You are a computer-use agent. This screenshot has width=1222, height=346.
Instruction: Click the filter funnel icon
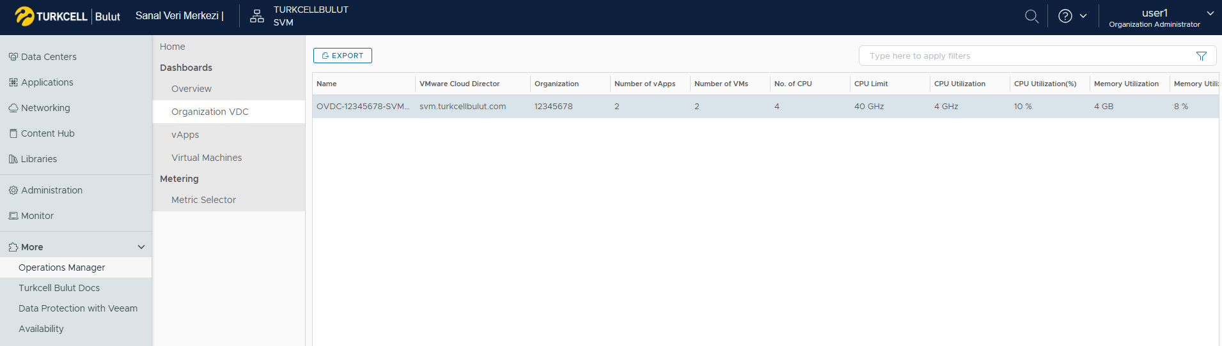[1202, 56]
